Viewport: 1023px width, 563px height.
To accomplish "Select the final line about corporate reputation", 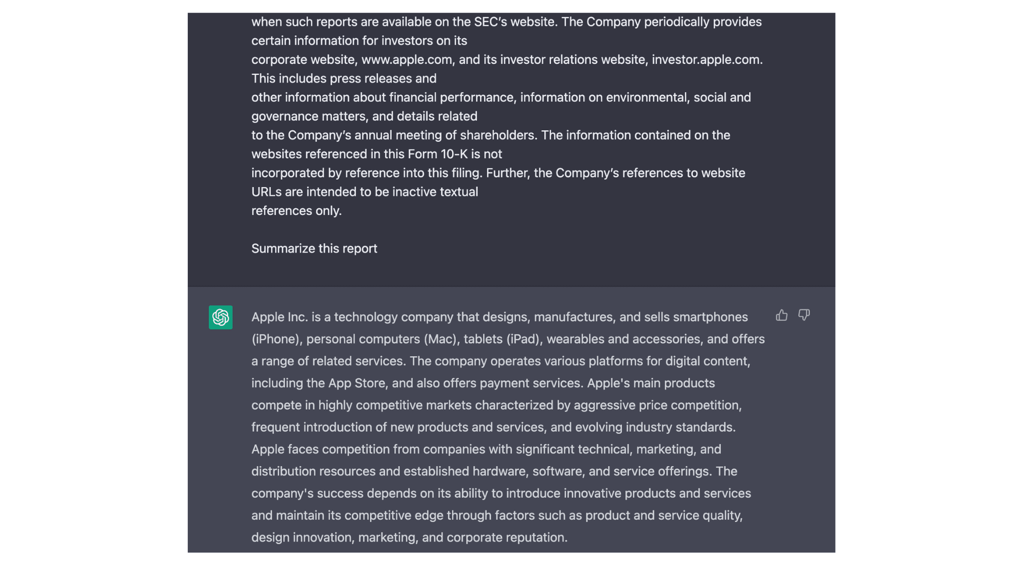I will coord(410,537).
